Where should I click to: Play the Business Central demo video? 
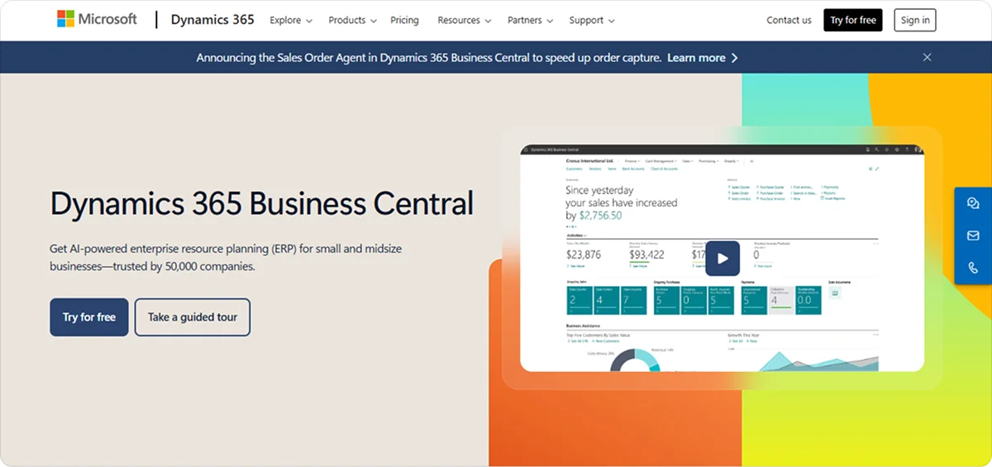(x=723, y=258)
